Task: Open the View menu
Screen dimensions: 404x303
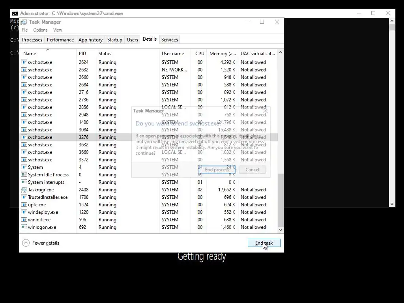Action: (x=58, y=30)
